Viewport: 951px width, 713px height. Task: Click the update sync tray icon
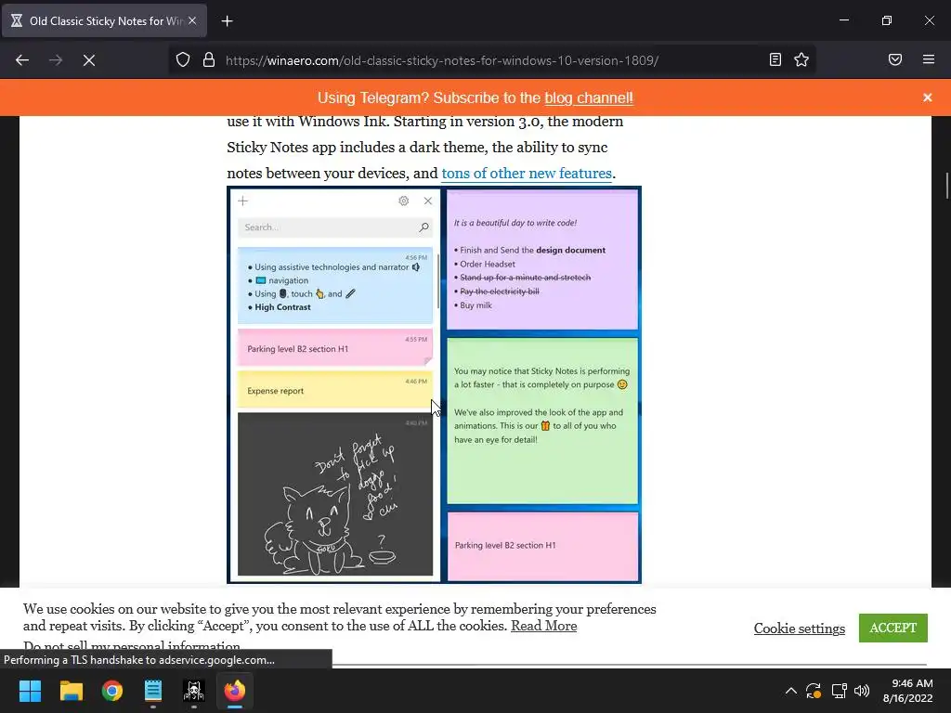click(814, 691)
